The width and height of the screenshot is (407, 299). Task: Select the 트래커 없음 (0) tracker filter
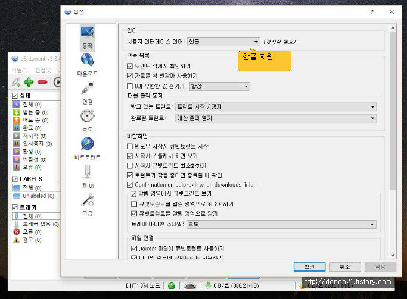(x=36, y=224)
